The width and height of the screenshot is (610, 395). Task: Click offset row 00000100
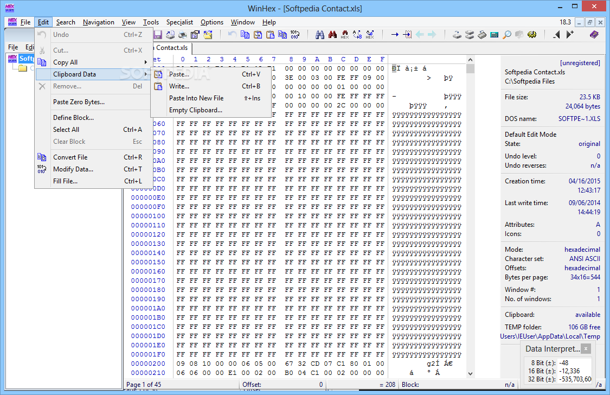(x=148, y=216)
